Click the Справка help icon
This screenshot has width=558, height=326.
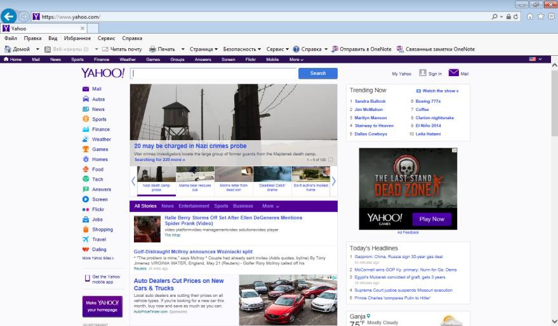pos(296,49)
